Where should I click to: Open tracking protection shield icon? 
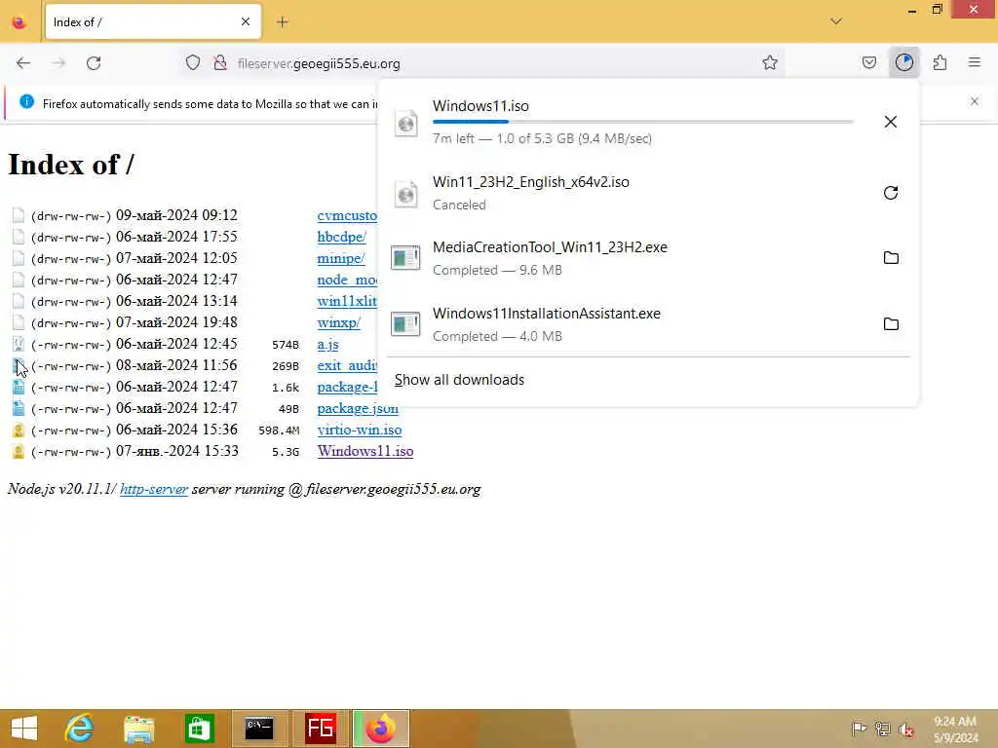point(193,63)
